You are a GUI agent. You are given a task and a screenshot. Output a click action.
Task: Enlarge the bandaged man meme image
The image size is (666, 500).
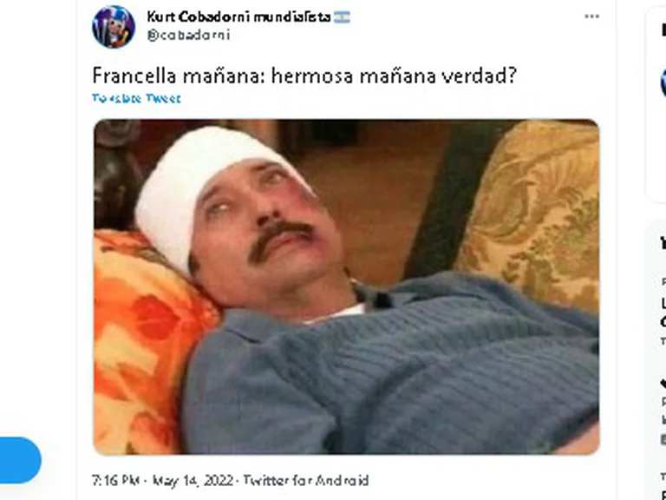click(346, 287)
